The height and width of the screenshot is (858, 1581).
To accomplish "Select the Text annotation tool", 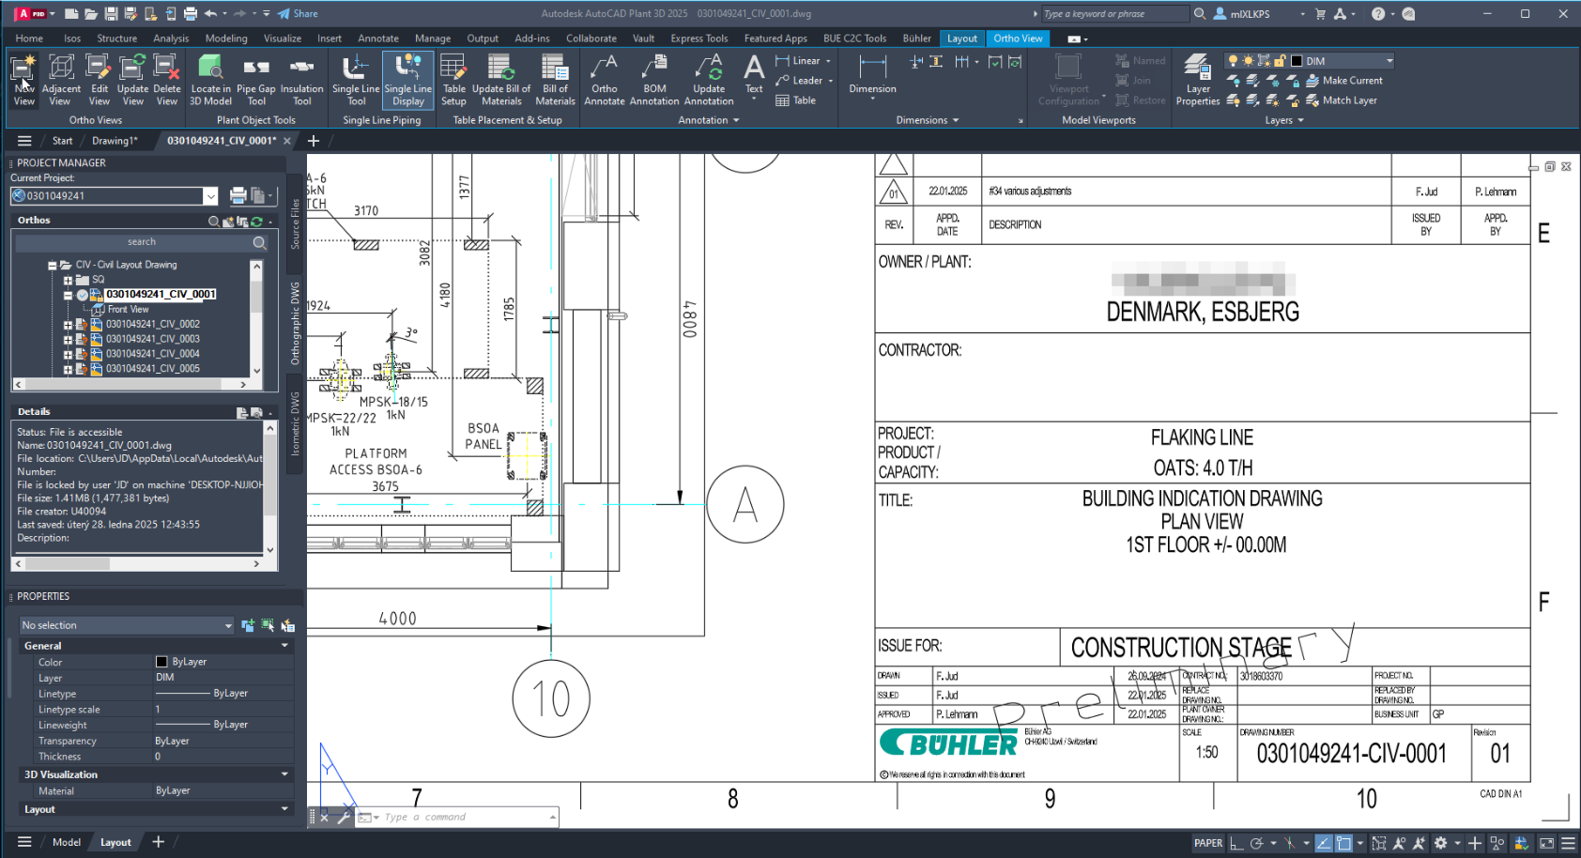I will coord(754,75).
